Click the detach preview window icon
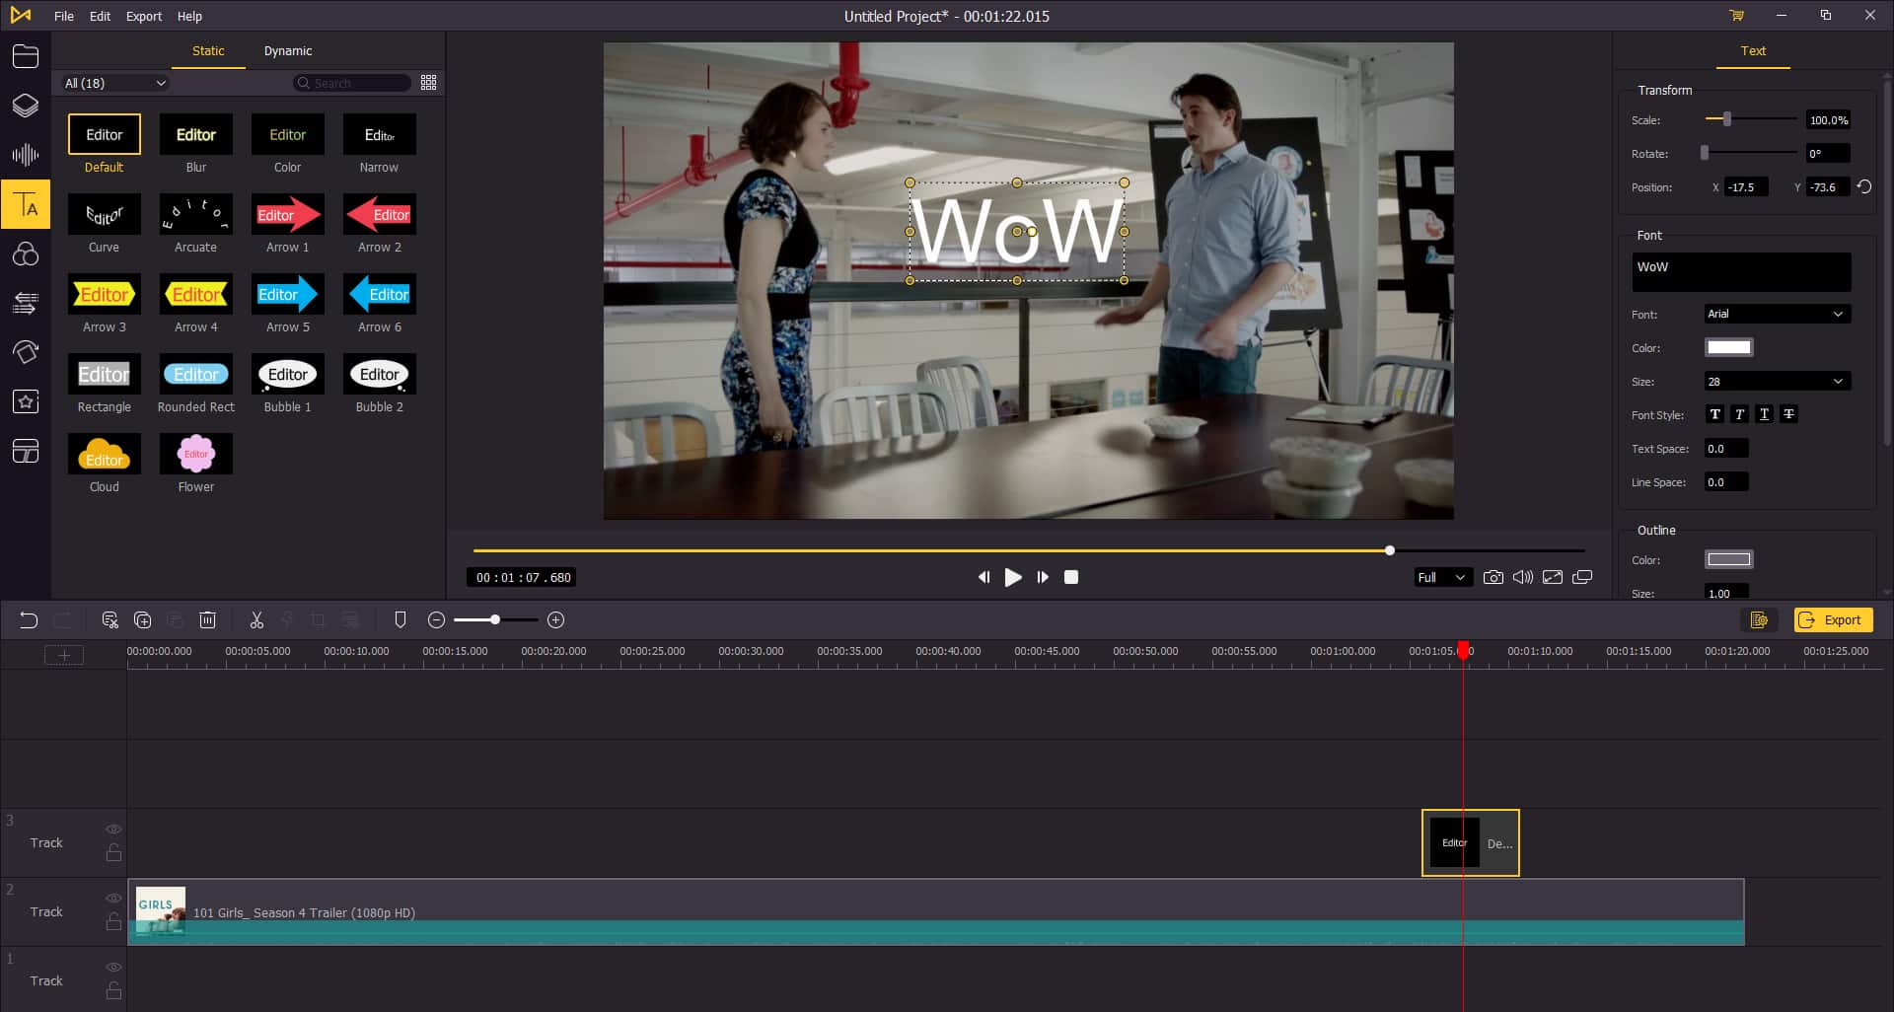Viewport: 1894px width, 1012px height. 1582,577
